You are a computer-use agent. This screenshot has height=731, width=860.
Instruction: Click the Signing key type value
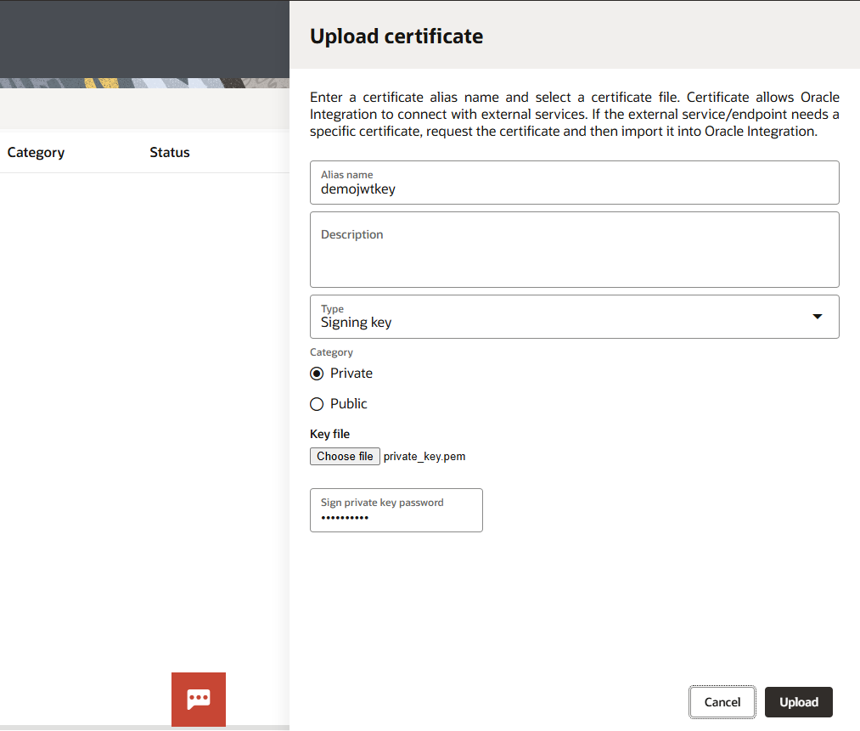pos(357,323)
